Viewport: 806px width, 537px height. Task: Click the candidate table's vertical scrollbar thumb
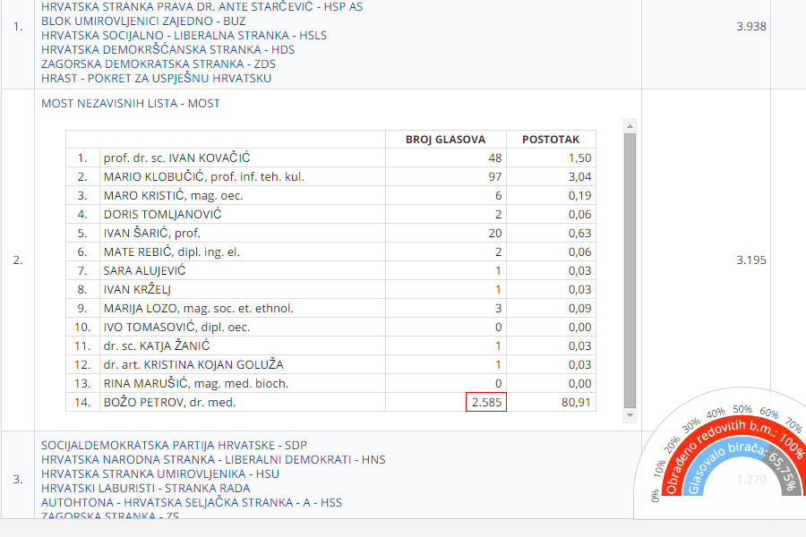[630, 268]
